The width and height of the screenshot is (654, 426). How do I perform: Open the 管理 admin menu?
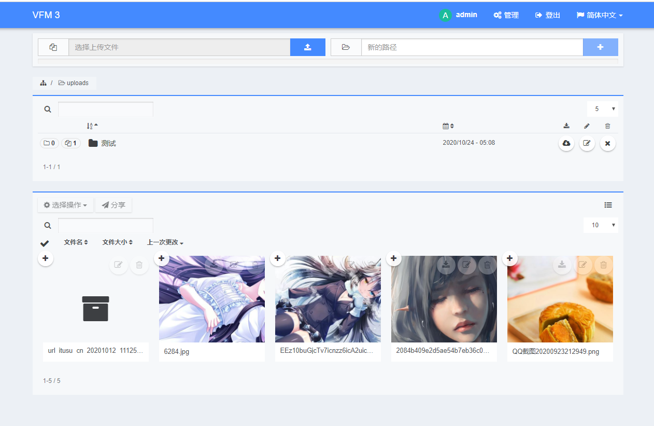pyautogui.click(x=506, y=15)
